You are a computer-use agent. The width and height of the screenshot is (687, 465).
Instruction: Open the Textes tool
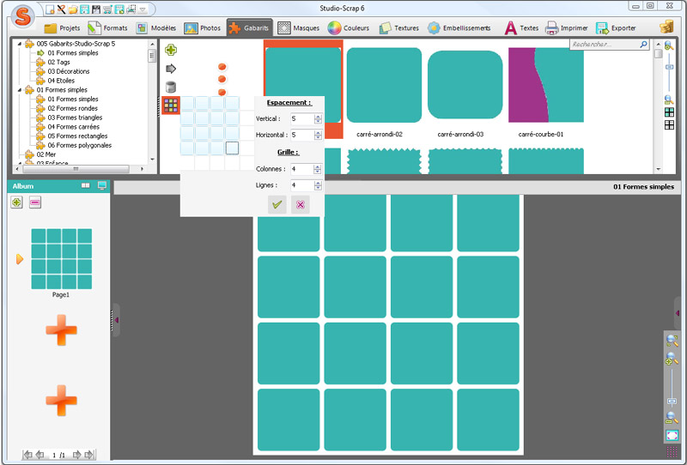click(521, 28)
